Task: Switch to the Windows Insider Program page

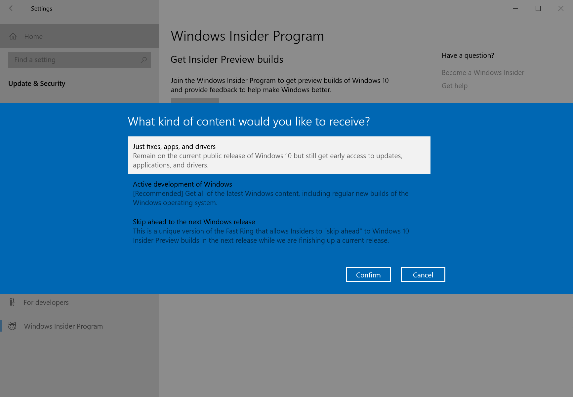Action: point(63,326)
